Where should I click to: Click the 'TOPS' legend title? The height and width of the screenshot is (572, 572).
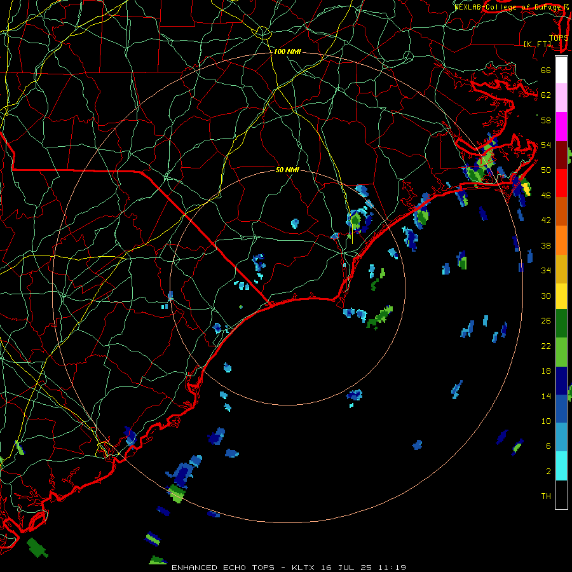pos(559,38)
